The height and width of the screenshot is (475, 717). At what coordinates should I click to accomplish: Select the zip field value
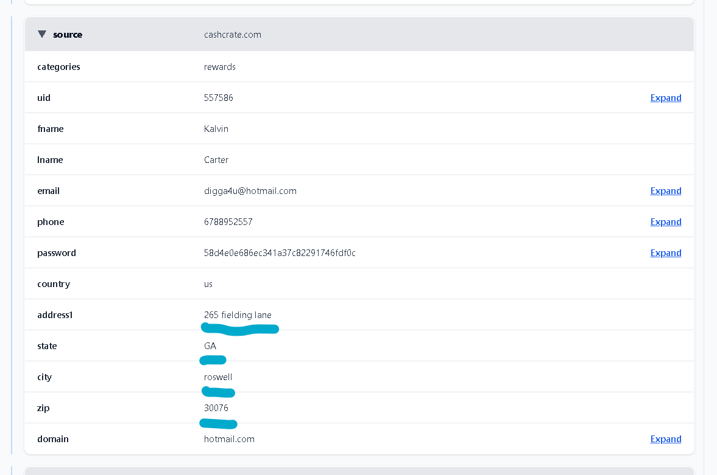pos(216,408)
